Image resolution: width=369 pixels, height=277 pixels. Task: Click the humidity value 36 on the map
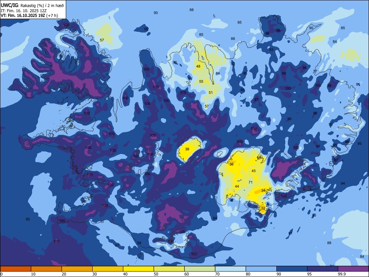pyautogui.click(x=231, y=164)
